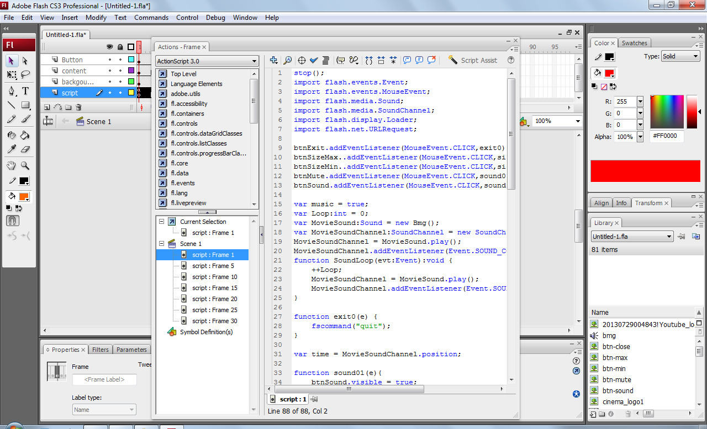Image resolution: width=707 pixels, height=429 pixels.
Task: Click the Script Assist button
Action: point(473,60)
